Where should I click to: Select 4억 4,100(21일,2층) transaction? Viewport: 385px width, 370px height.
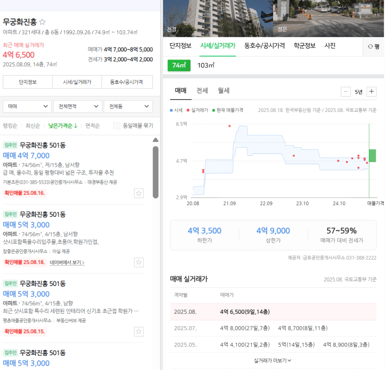(x=245, y=345)
